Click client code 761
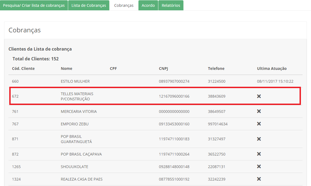Image resolution: width=311 pixels, height=186 pixels. coord(15,111)
